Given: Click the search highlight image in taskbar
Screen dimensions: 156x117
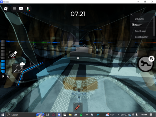Looking at the screenshot, I should point(40,115).
